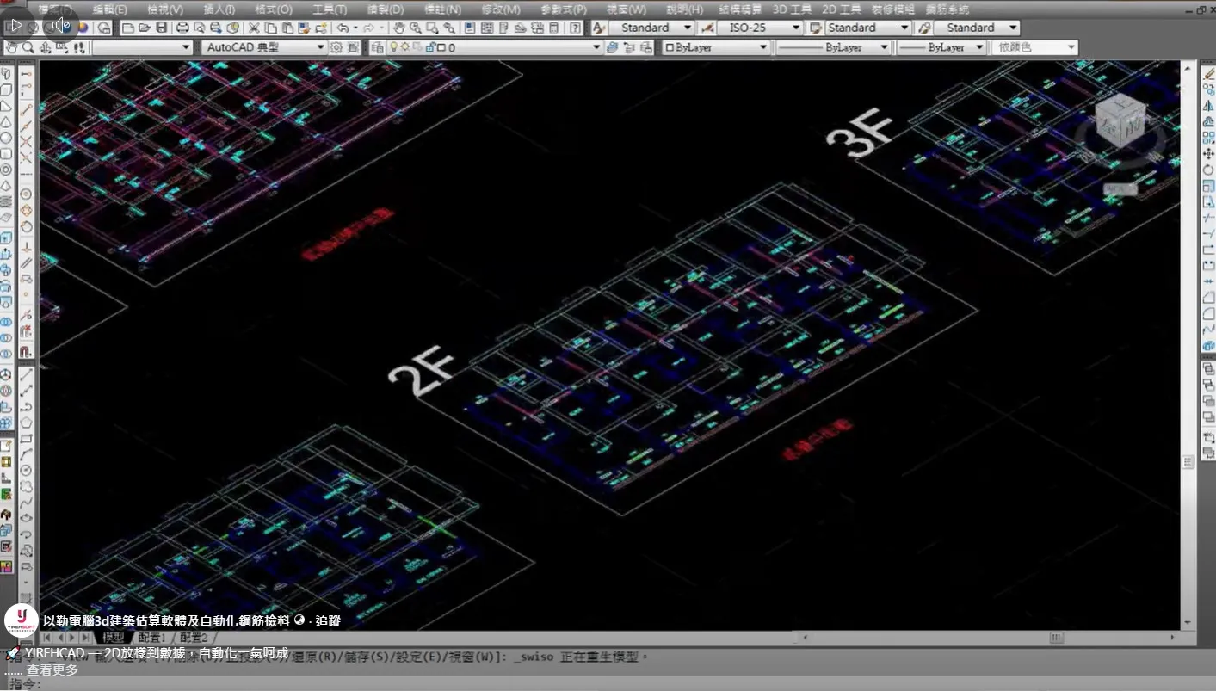Viewport: 1216px width, 691px height.
Task: Toggle the layer on/off light bulb
Action: pos(393,47)
